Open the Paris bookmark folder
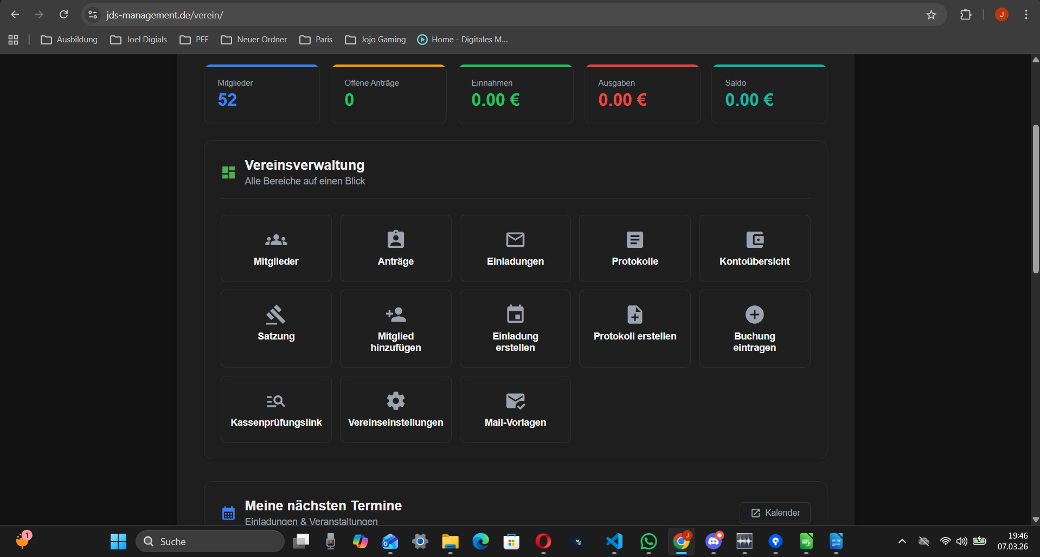Viewport: 1040px width, 557px height. click(x=316, y=40)
